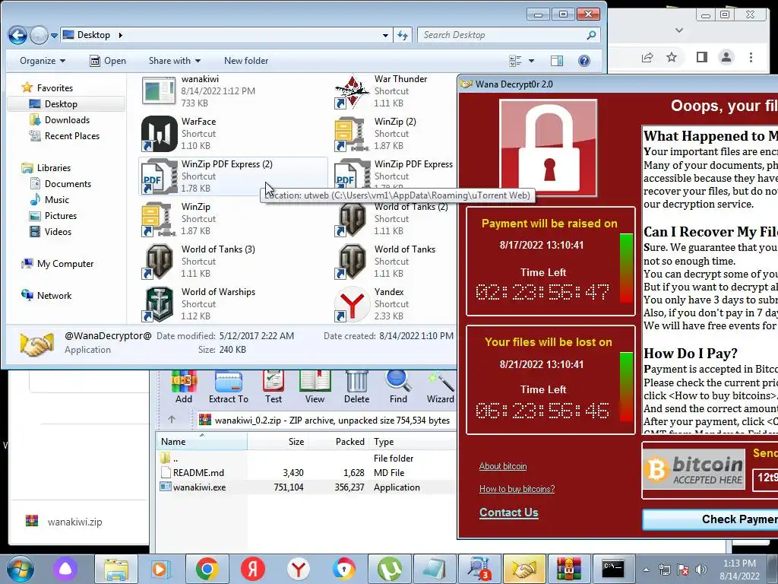Image resolution: width=778 pixels, height=584 pixels.
Task: Select WinZip PDF Express (2) shortcut icon
Action: [x=159, y=176]
